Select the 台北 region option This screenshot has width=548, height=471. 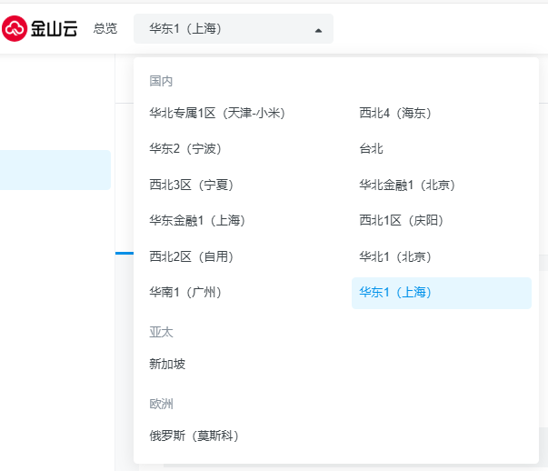[371, 148]
